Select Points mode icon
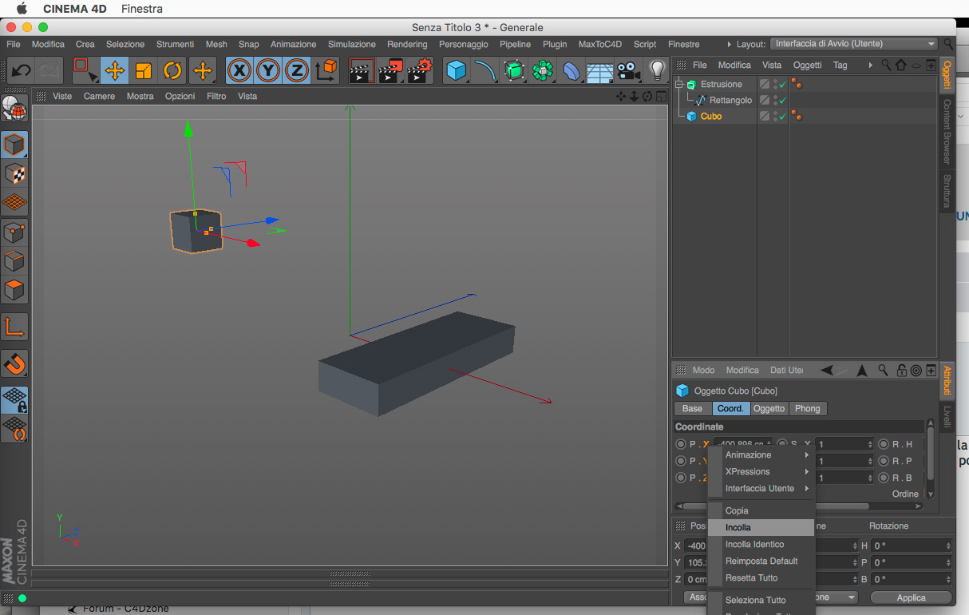Screen dimensions: 969x615 coord(14,232)
